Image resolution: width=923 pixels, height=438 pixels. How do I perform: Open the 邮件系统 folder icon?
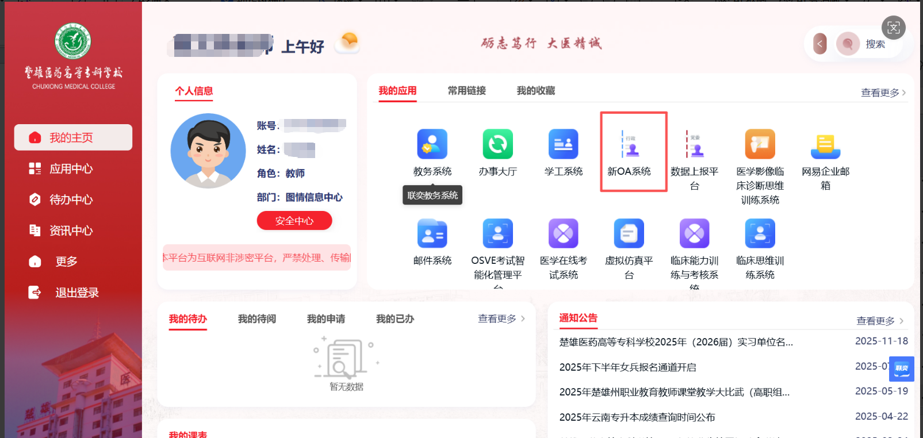pyautogui.click(x=432, y=233)
